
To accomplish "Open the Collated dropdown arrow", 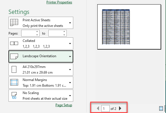I will (70, 43).
